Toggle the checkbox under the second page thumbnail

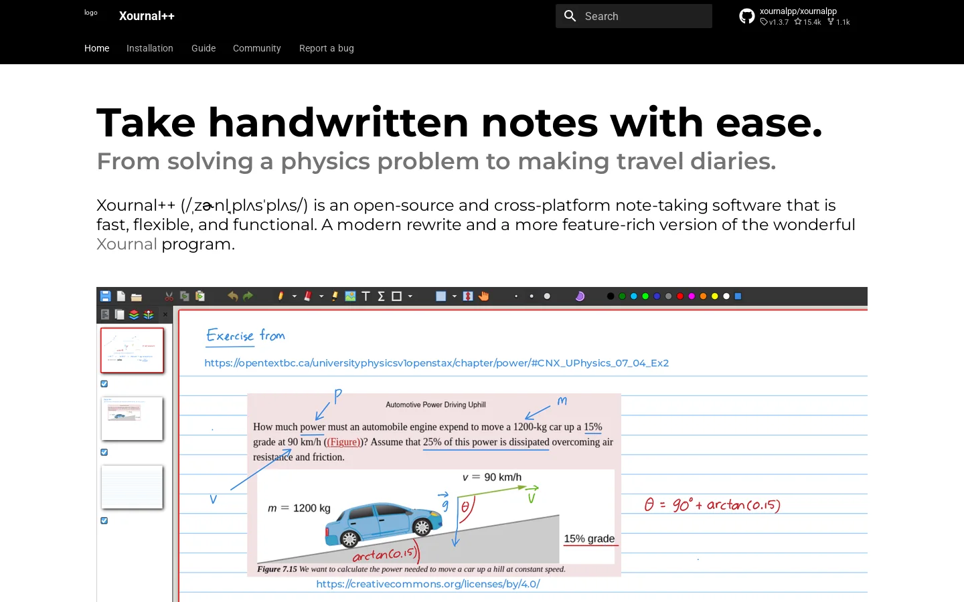click(x=104, y=452)
